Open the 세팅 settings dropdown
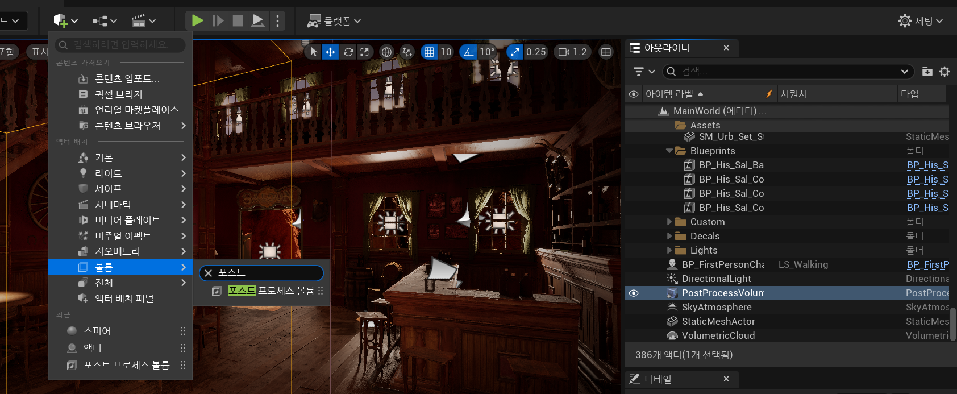This screenshot has height=394, width=957. (921, 21)
